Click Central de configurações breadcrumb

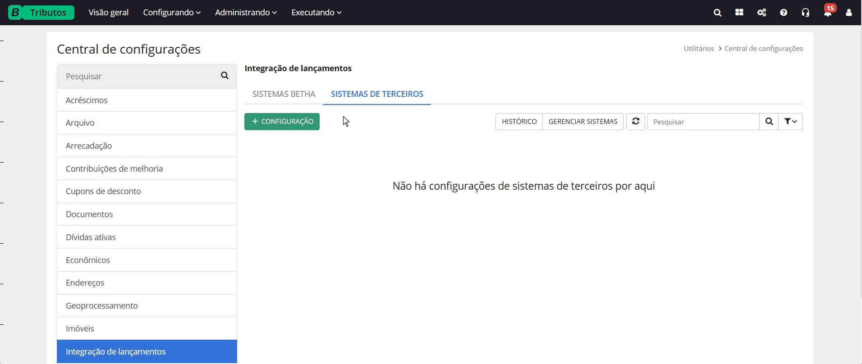pyautogui.click(x=763, y=49)
